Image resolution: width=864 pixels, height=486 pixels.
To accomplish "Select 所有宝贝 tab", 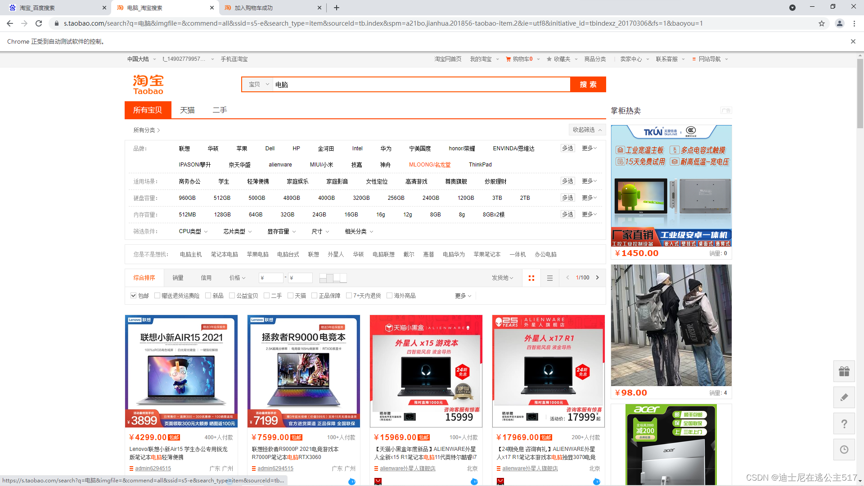I will pyautogui.click(x=148, y=110).
